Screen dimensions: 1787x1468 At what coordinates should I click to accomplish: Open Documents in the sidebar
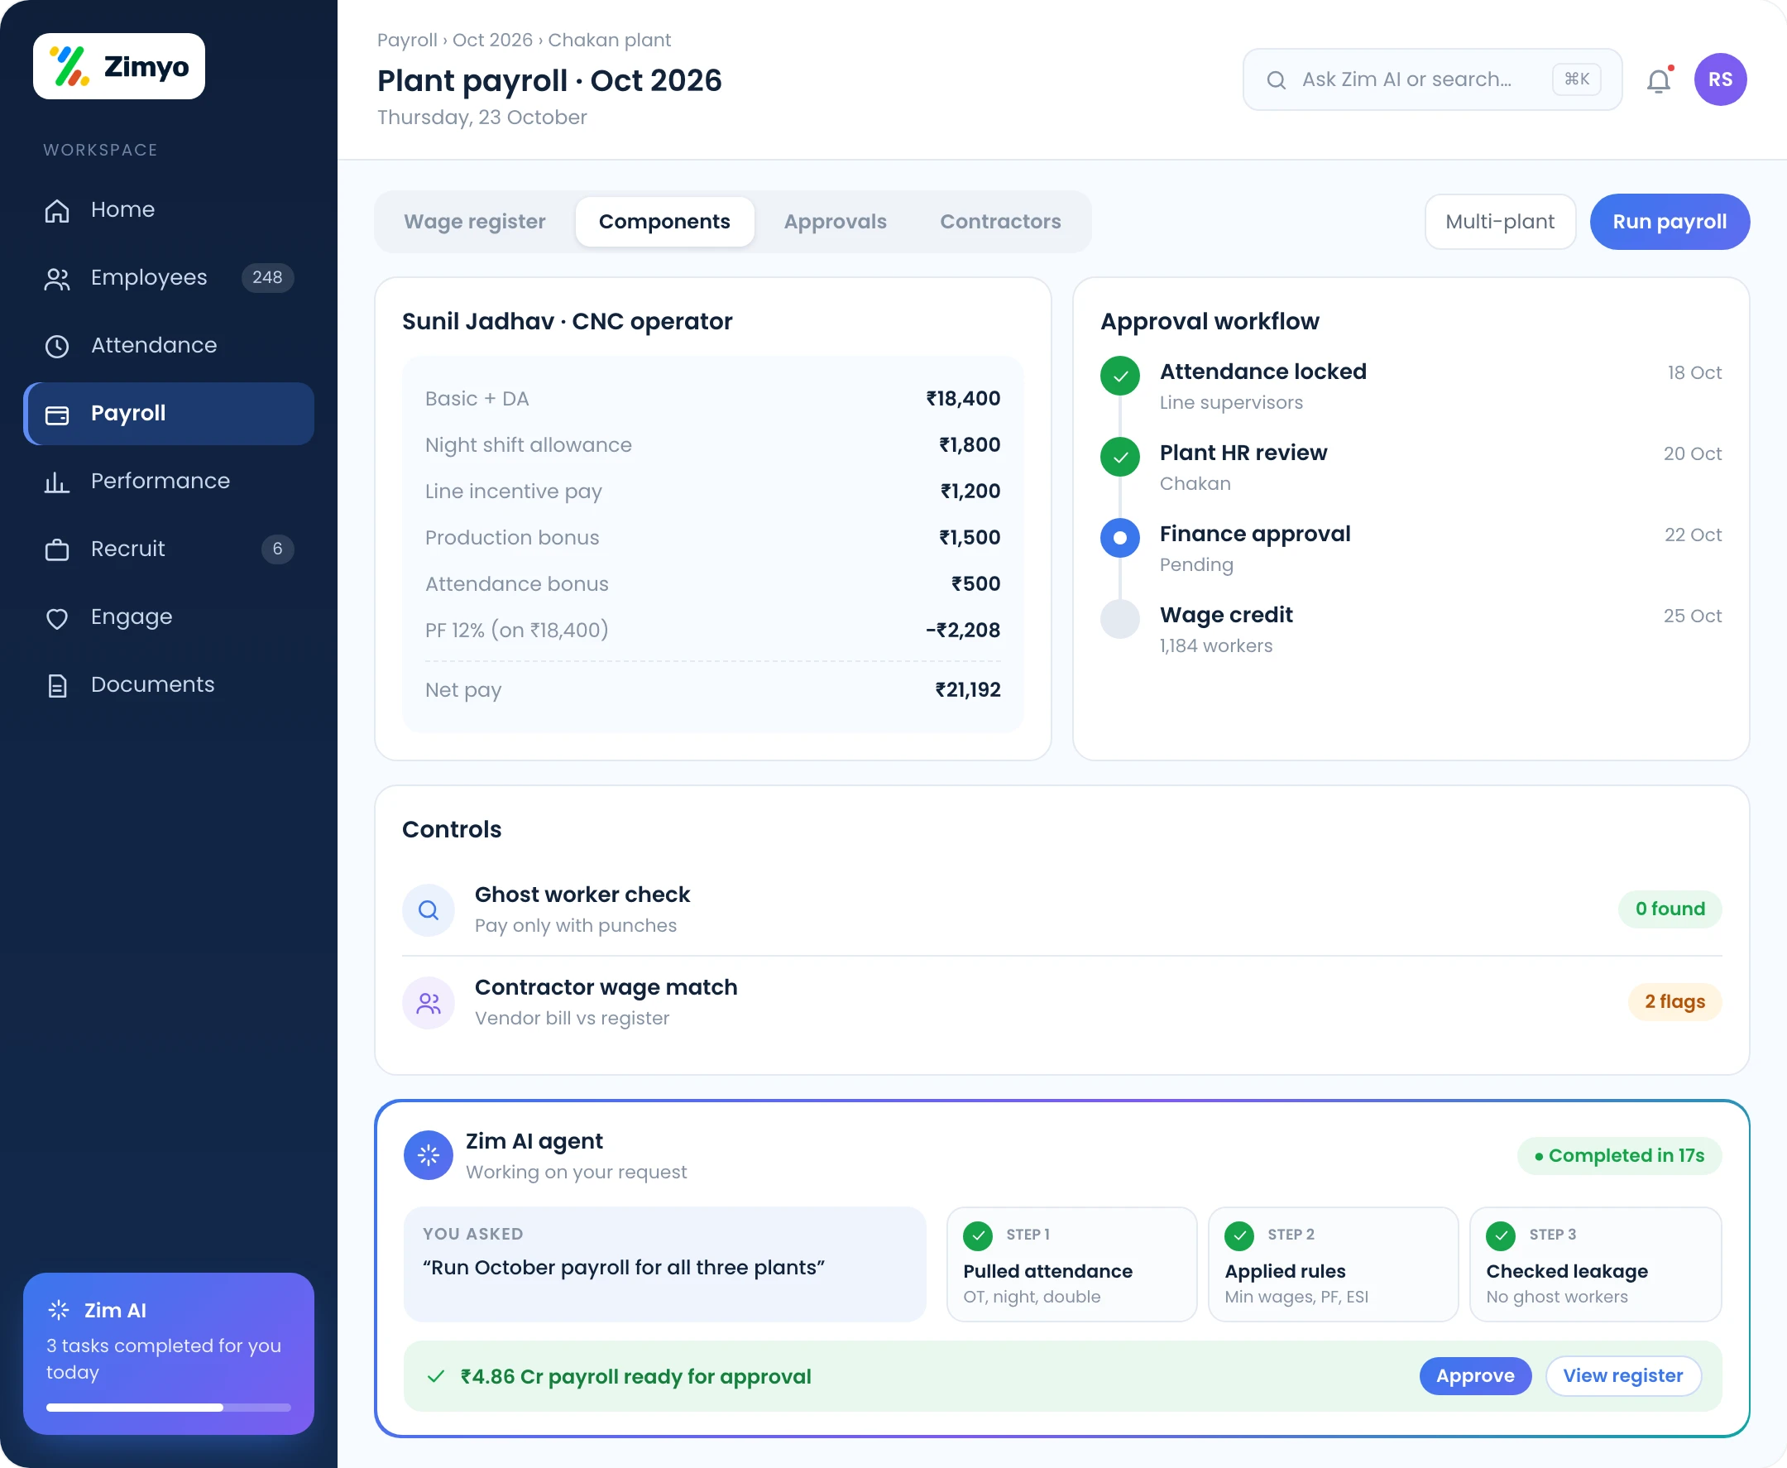coord(169,684)
